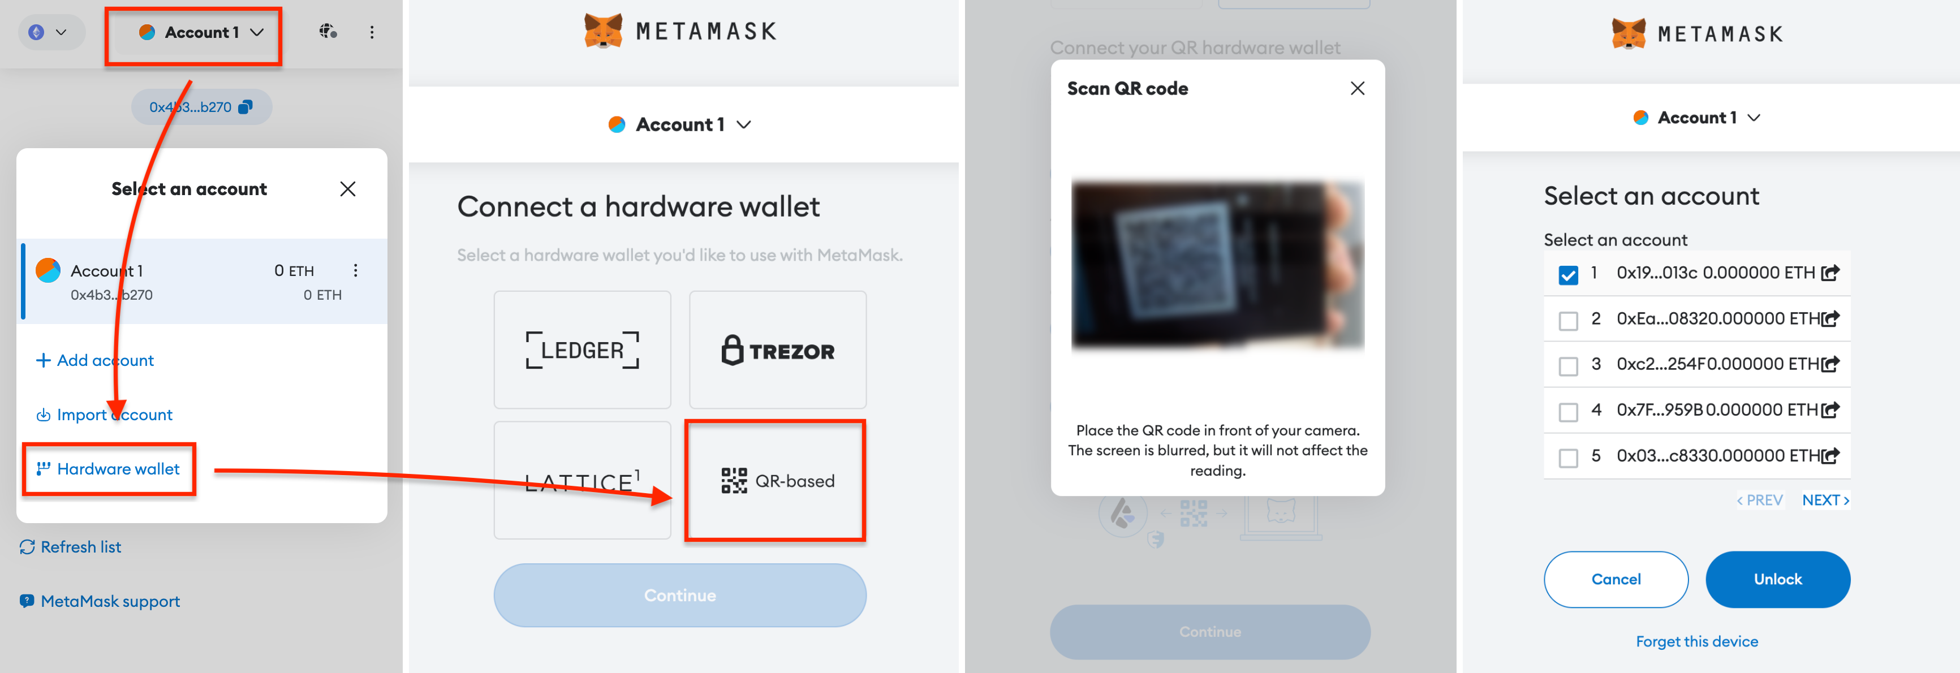Open account 1 0x19...013c in explorer

point(1830,273)
